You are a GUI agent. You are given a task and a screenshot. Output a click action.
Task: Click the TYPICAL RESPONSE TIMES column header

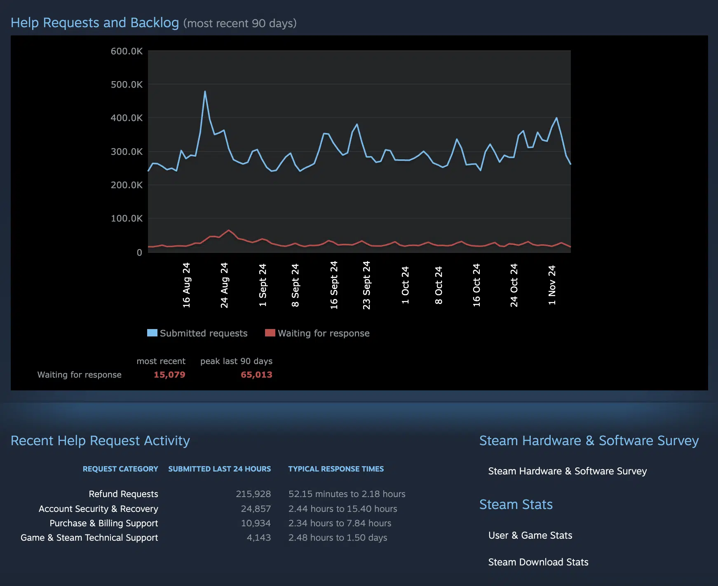(x=336, y=469)
